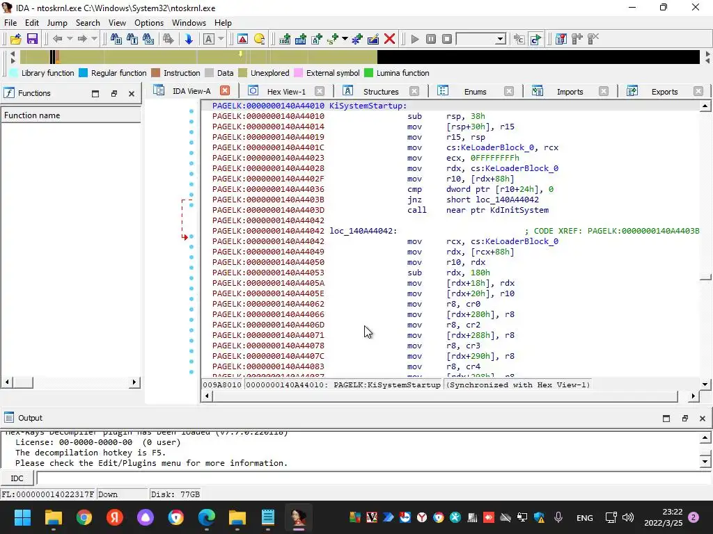The width and height of the screenshot is (713, 534).
Task: Click the red warning window icon
Action: click(x=243, y=39)
